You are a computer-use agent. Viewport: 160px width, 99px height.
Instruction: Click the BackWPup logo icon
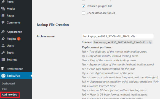pos(3,76)
